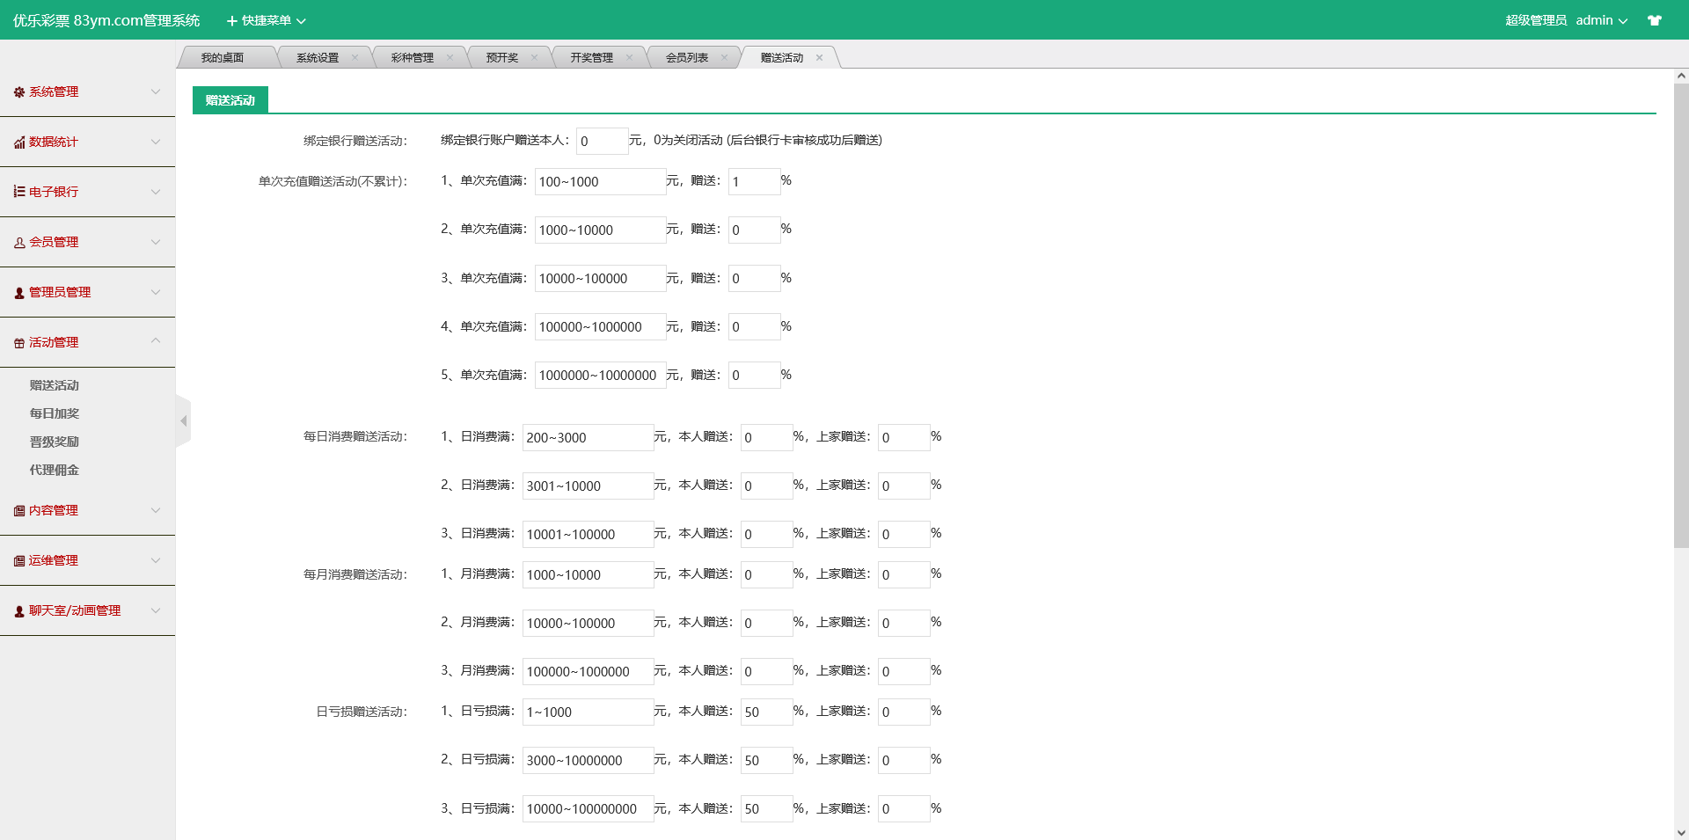The height and width of the screenshot is (840, 1689).
Task: Focus the 1~1000 日亏损满 field
Action: (x=589, y=712)
